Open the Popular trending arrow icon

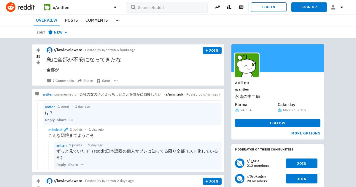(217, 7)
